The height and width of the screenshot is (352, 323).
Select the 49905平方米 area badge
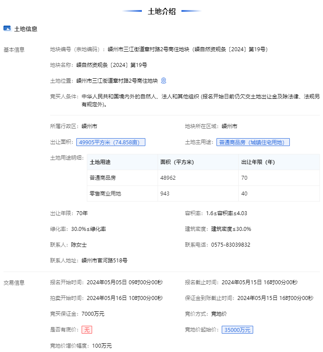coord(111,142)
